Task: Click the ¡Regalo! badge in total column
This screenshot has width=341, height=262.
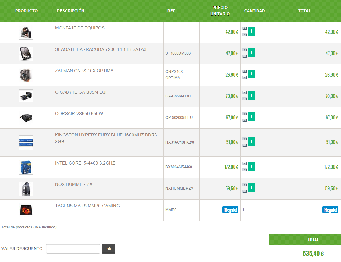Action: click(330, 210)
